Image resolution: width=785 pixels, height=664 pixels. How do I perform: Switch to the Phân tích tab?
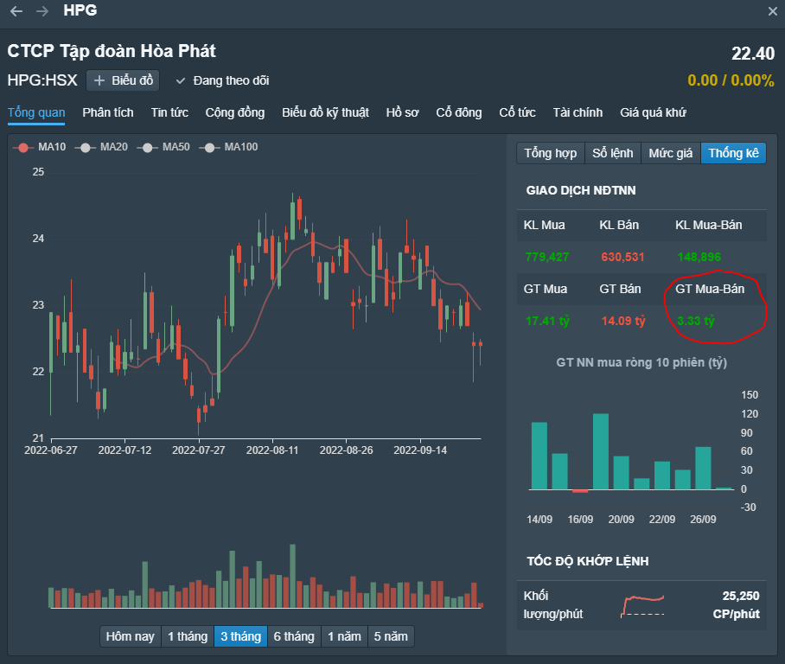click(108, 112)
